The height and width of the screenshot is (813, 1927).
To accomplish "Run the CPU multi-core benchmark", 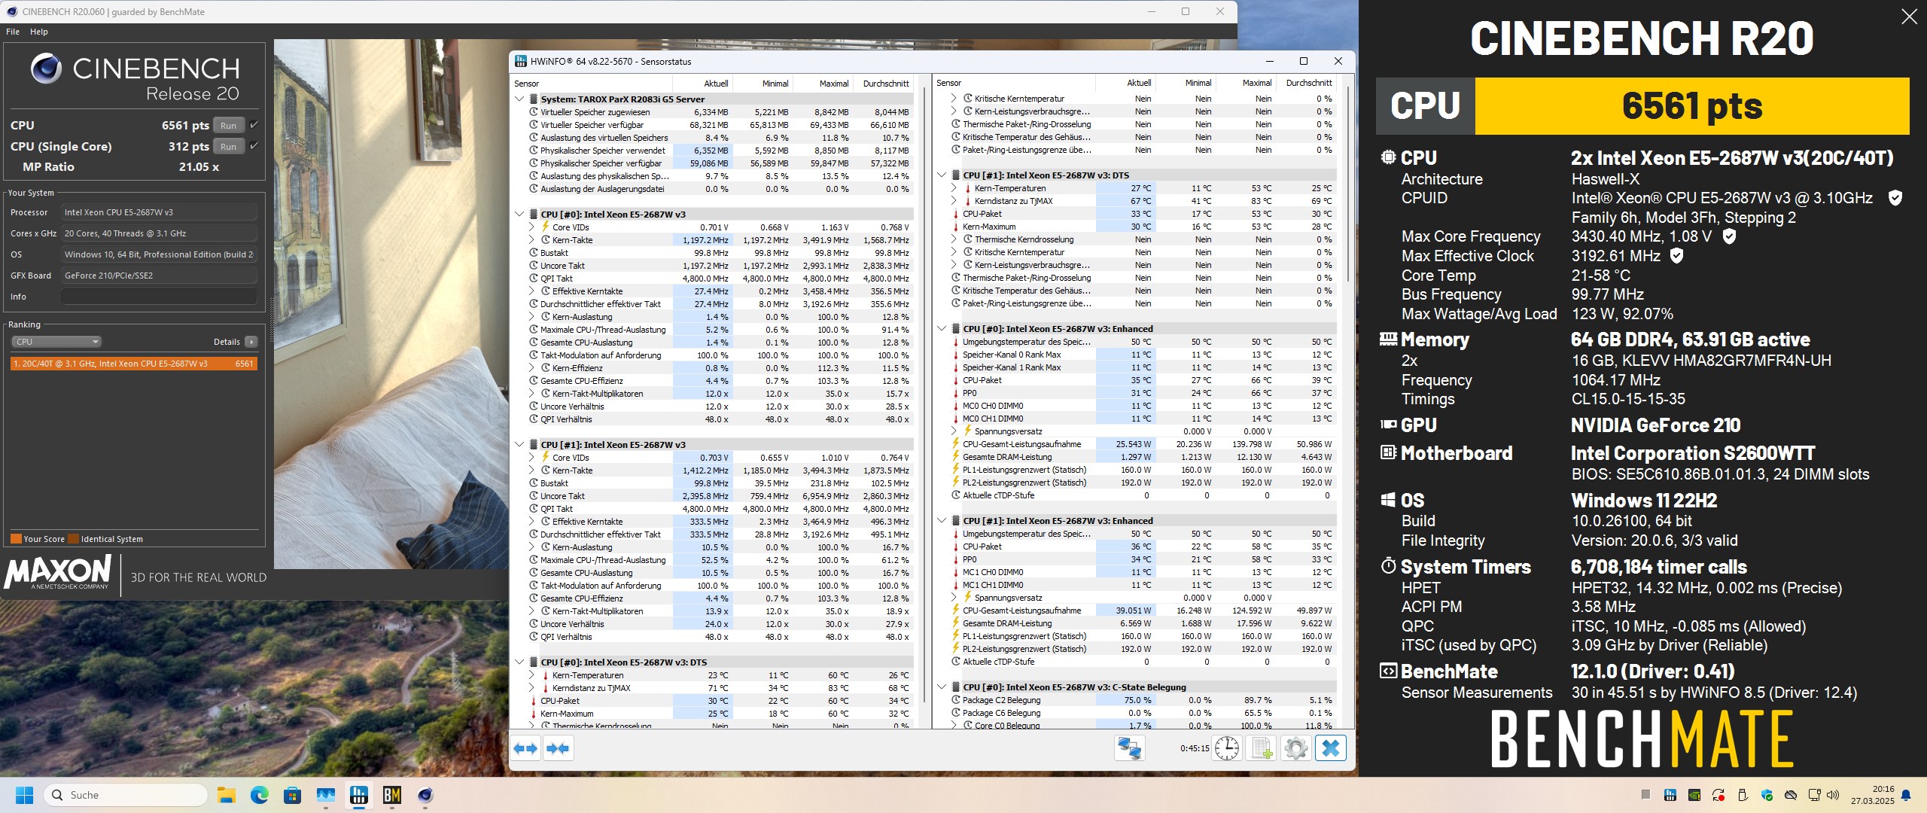I will pyautogui.click(x=229, y=126).
